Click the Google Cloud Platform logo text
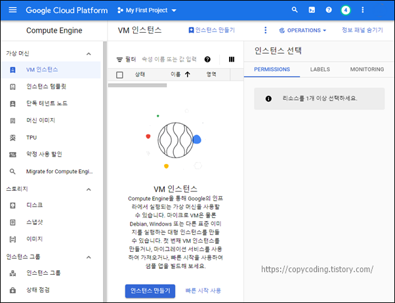 [67, 10]
